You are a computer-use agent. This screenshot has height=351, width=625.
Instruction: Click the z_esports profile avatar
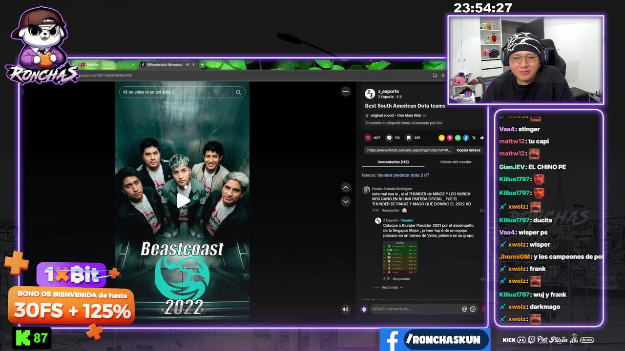coord(370,94)
